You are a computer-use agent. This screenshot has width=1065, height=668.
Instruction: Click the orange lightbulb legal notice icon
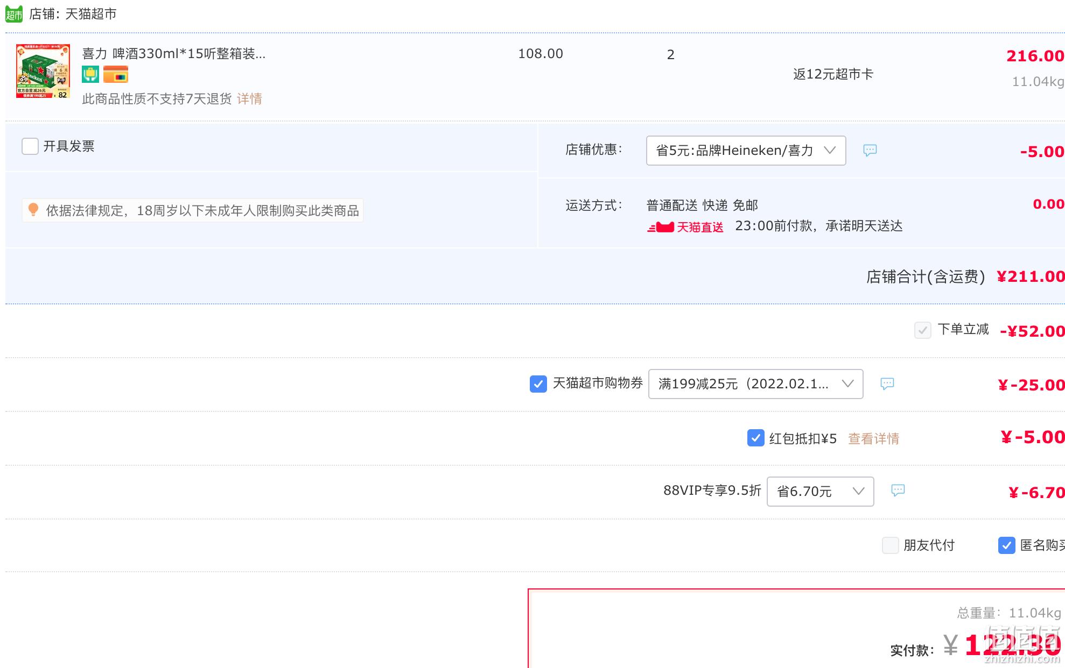33,210
